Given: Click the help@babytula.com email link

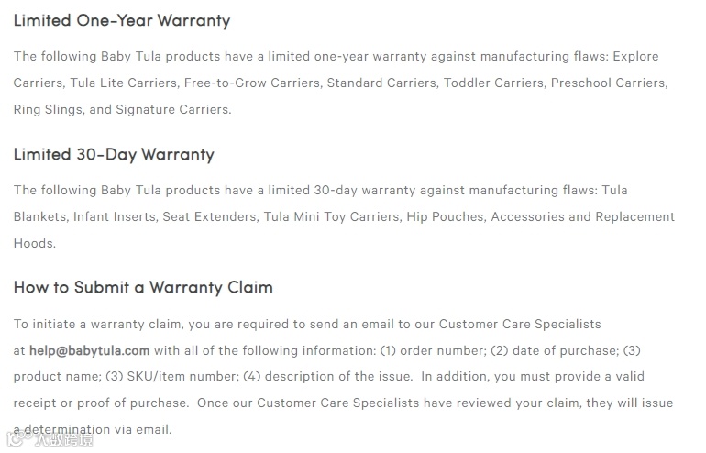Looking at the screenshot, I should [x=89, y=351].
